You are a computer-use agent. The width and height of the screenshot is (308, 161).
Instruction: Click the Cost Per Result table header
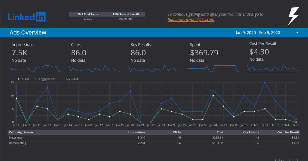pos(288,132)
